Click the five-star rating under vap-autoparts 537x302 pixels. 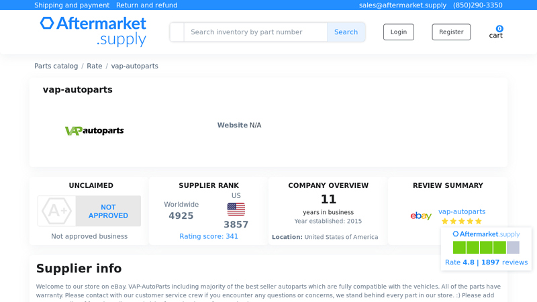point(461,221)
